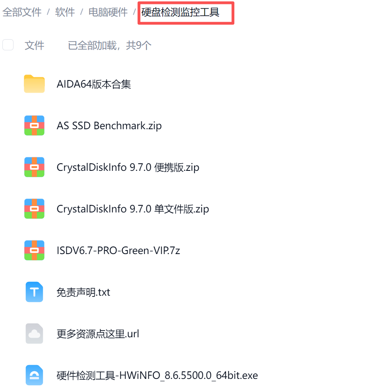
Task: Click the current folder 硬盘检测监控工具 breadcrumb
Action: click(180, 12)
